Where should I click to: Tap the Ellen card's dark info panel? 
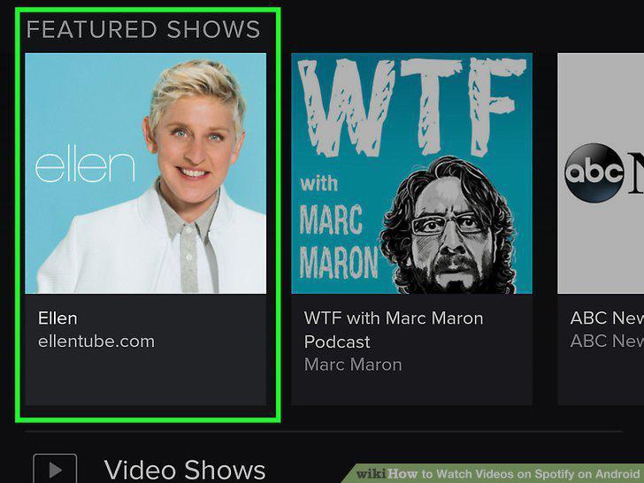click(x=145, y=349)
